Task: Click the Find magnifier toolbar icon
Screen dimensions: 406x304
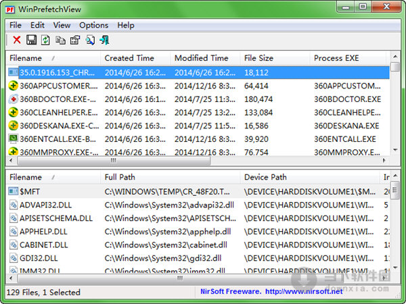Action: (90, 40)
